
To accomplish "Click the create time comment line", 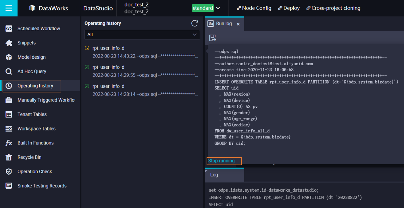I will click(x=254, y=70).
